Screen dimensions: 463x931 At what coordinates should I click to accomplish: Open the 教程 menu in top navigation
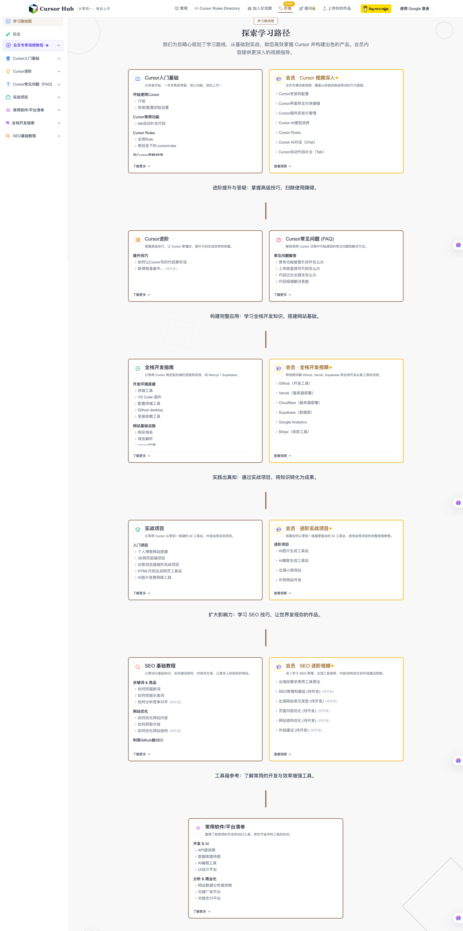[181, 8]
